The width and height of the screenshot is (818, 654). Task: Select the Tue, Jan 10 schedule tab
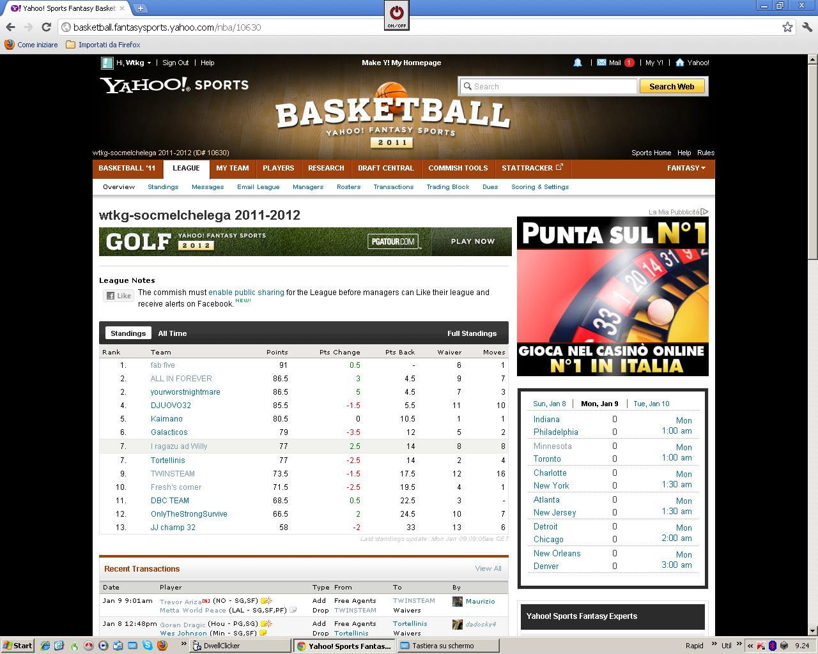[x=651, y=404]
